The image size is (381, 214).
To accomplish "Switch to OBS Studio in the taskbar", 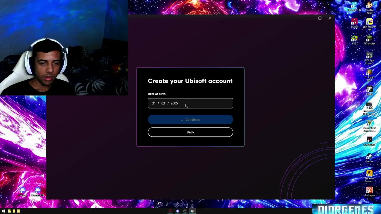I will tap(185, 211).
